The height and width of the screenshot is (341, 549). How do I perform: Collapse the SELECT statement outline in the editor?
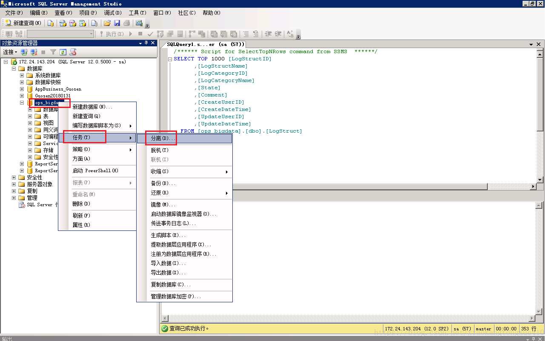pyautogui.click(x=170, y=59)
